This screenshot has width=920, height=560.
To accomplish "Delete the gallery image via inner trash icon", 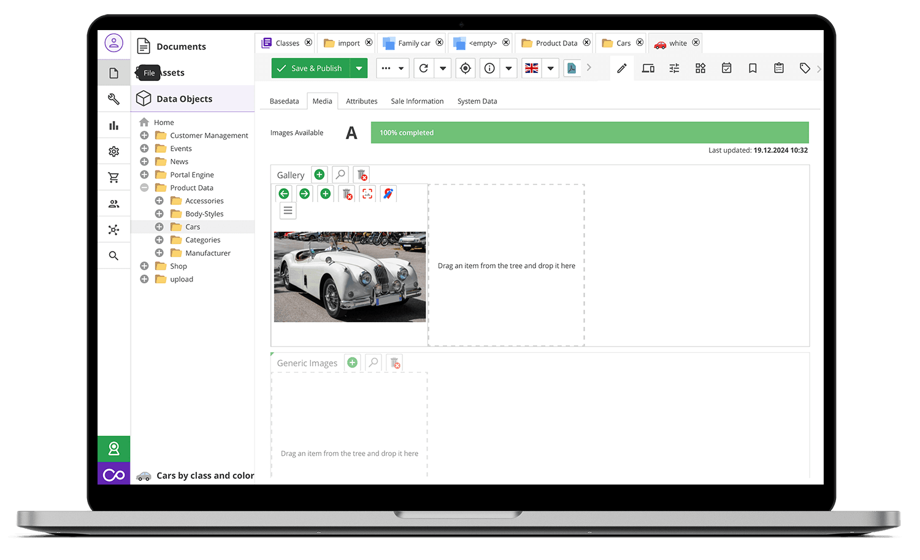I will [347, 194].
